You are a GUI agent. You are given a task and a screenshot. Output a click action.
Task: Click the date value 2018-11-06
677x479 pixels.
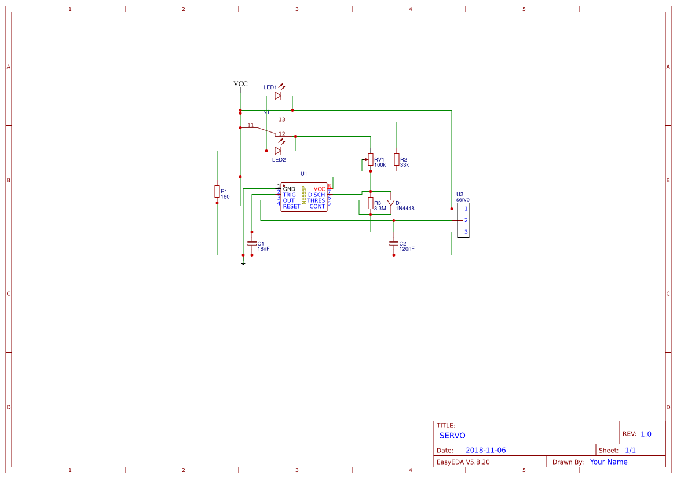485,450
